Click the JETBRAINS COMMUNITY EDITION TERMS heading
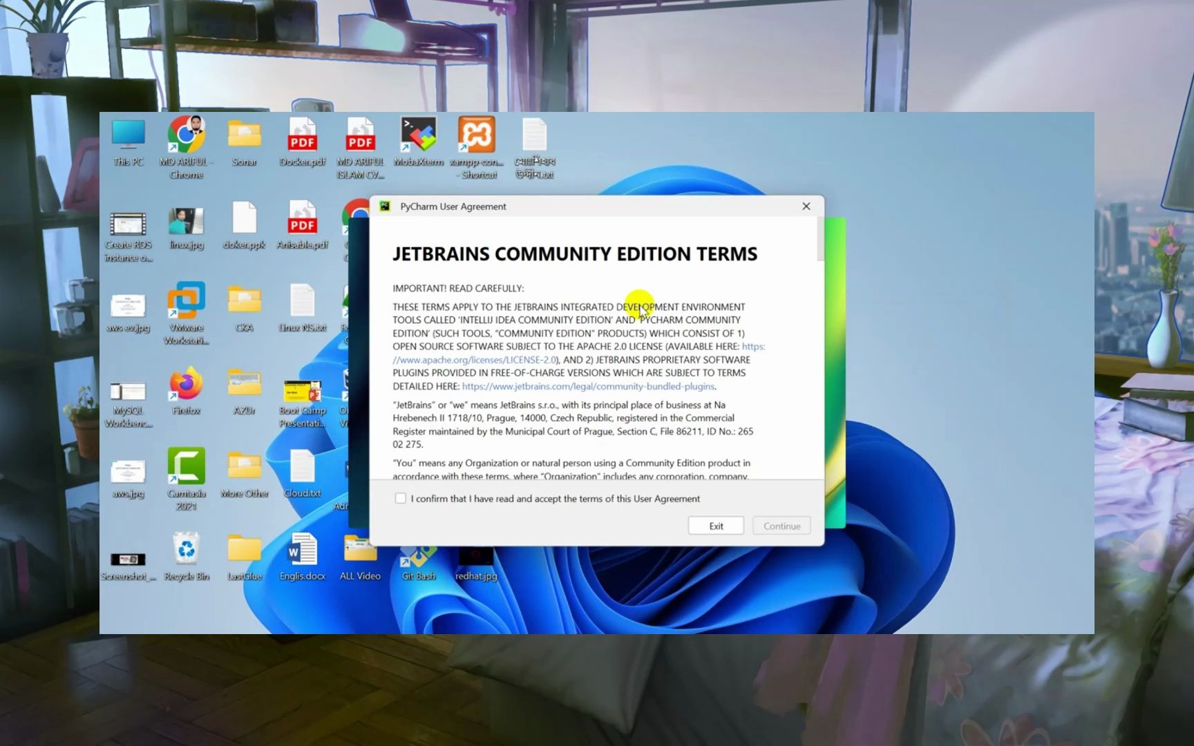This screenshot has height=746, width=1194. pos(575,254)
